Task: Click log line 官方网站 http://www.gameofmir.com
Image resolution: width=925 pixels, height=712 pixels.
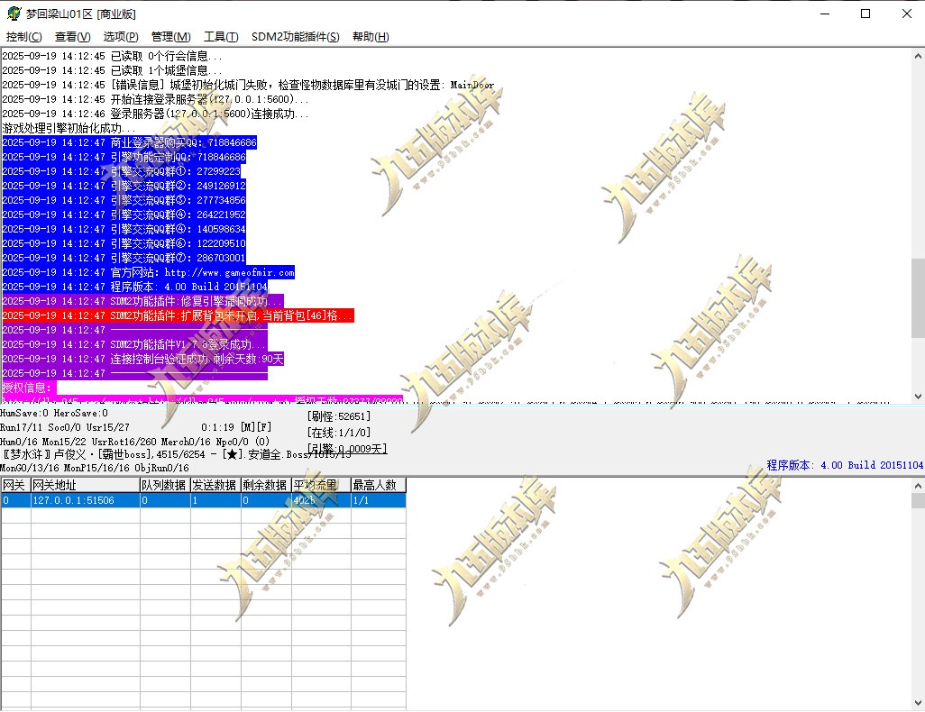Action: tap(148, 272)
